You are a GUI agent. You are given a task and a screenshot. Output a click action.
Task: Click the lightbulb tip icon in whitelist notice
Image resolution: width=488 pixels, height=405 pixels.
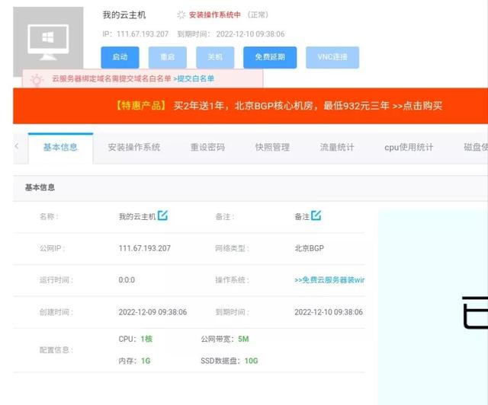pyautogui.click(x=37, y=80)
